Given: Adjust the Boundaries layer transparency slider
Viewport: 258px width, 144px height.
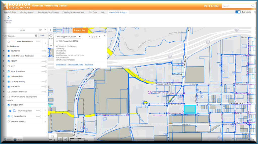Looking at the screenshot, I should click(x=44, y=51).
